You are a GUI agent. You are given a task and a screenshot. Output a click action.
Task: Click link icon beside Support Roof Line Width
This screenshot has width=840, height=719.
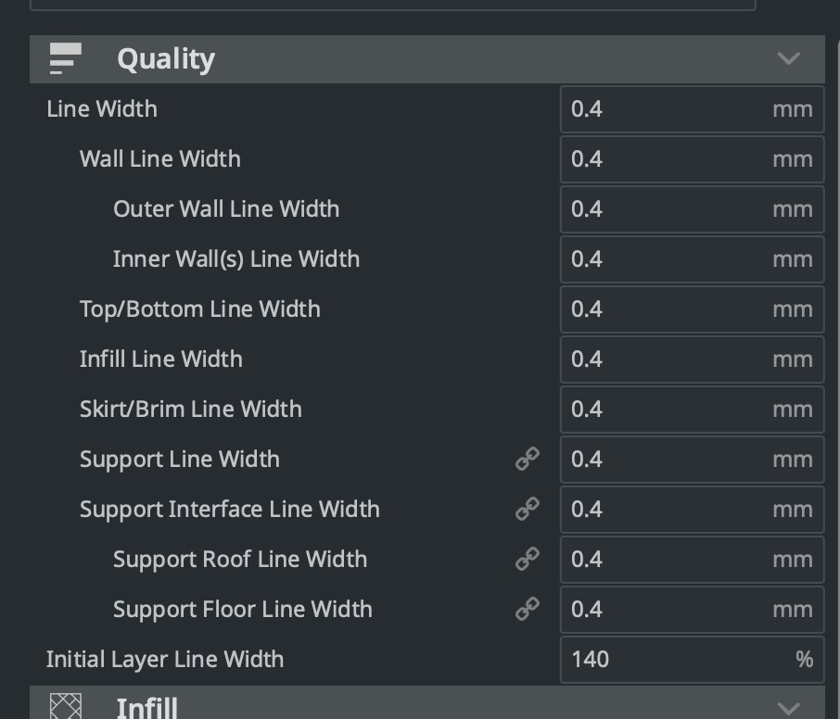click(x=528, y=559)
